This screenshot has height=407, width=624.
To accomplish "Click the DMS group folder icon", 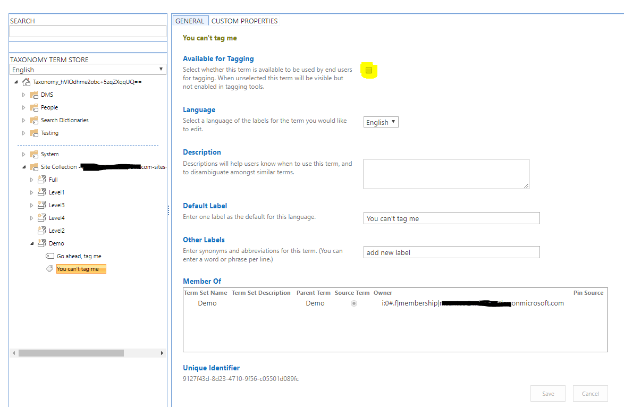I will (x=34, y=95).
